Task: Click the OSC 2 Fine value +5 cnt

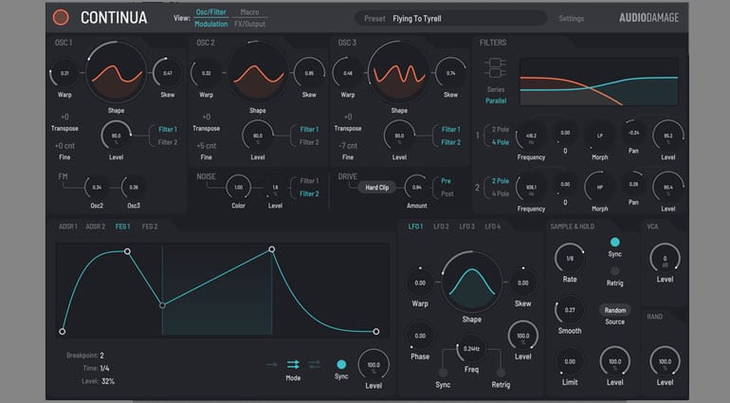Action: coord(207,146)
